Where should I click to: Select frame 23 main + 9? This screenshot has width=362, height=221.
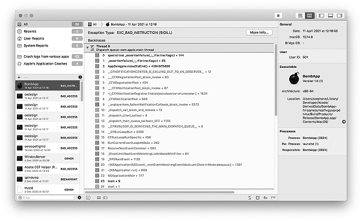coord(179,181)
